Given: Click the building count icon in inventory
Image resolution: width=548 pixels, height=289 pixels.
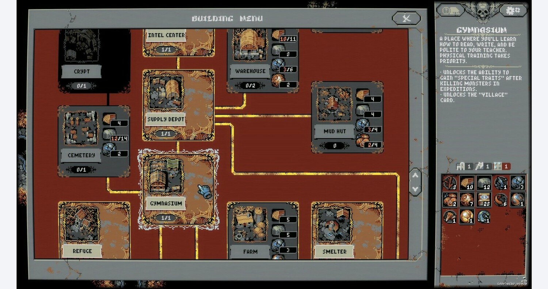Looking at the screenshot, I should (461, 167).
